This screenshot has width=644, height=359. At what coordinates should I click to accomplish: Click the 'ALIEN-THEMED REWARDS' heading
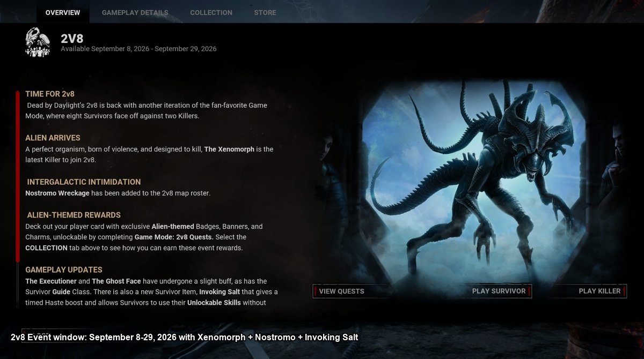pos(74,215)
